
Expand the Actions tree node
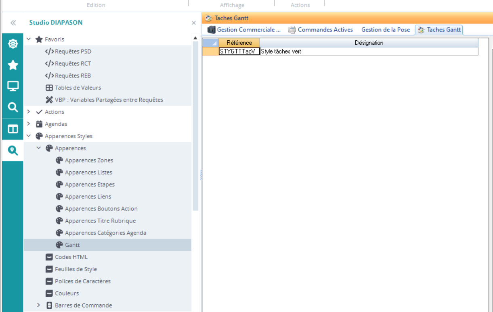29,112
